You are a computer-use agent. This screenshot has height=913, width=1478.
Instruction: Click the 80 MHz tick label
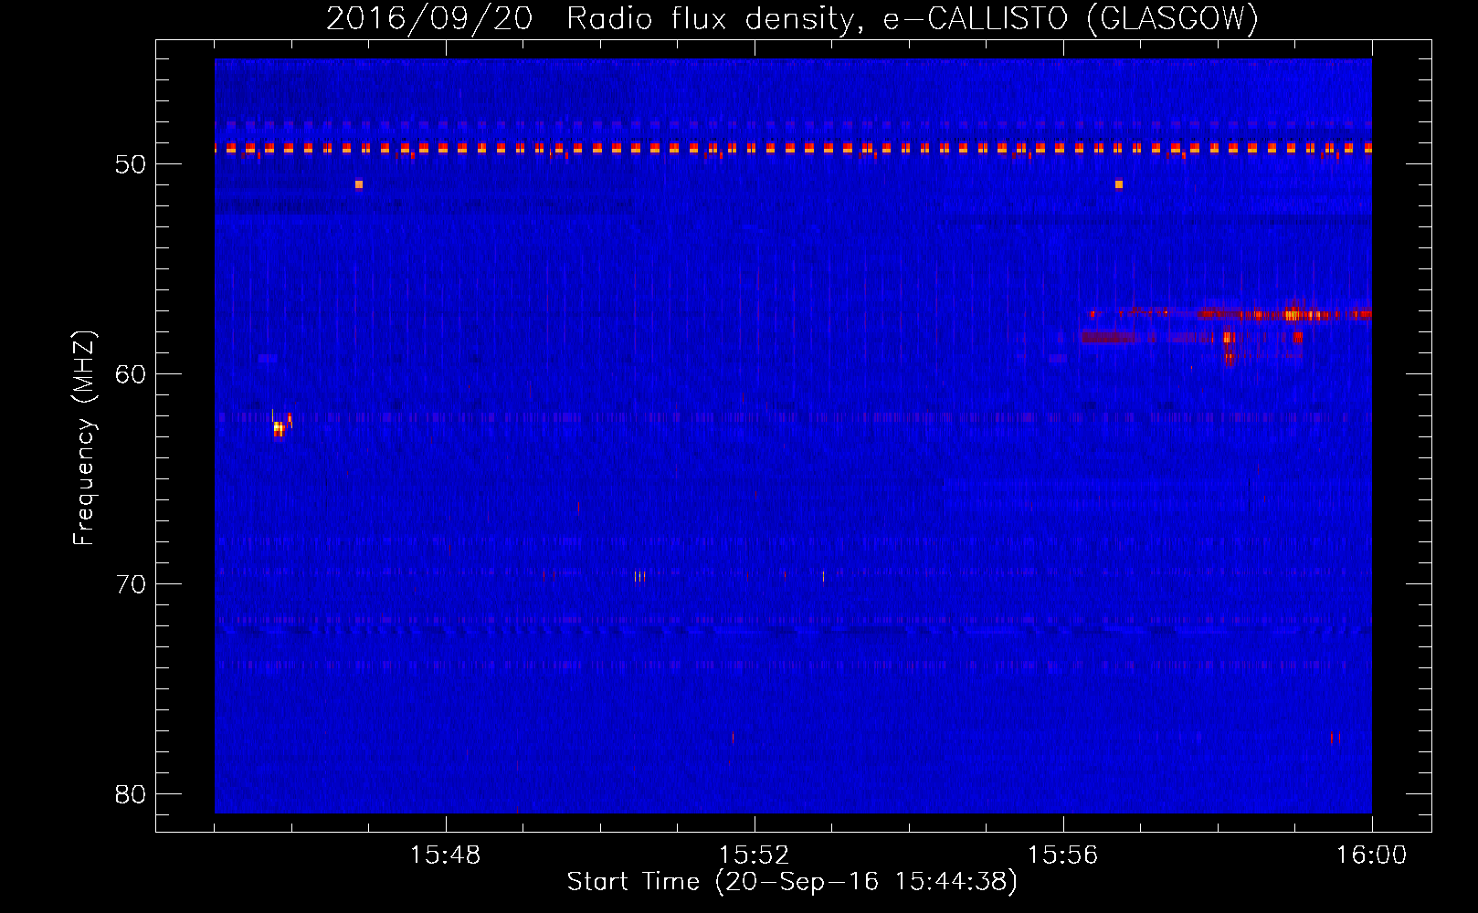pos(131,794)
